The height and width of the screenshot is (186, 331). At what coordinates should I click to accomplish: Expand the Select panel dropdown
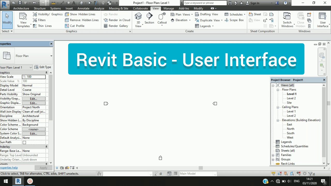click(x=7, y=31)
